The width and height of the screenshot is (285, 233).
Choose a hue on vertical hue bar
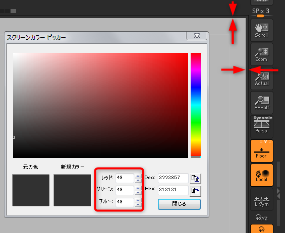(x=196, y=105)
